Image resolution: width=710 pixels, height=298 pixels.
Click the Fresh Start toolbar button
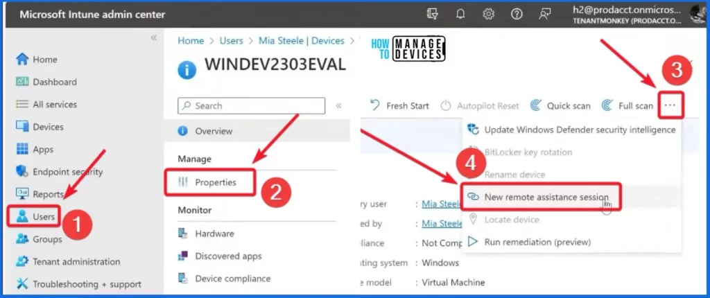pyautogui.click(x=399, y=106)
